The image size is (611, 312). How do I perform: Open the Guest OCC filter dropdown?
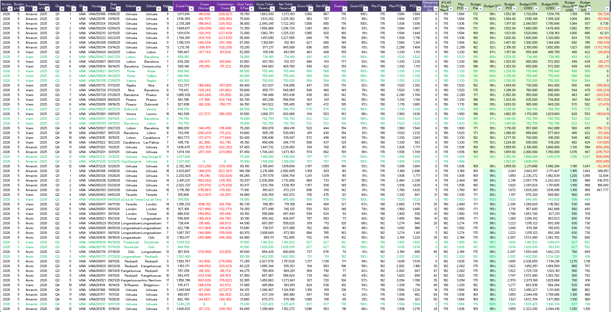[x=365, y=9]
